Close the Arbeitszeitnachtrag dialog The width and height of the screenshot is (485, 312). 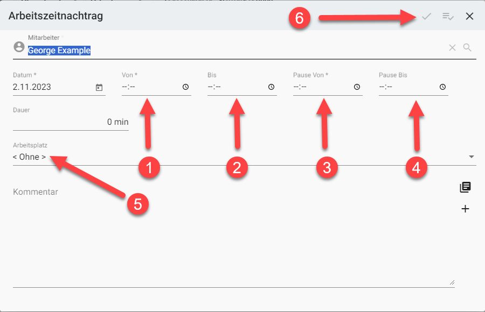click(469, 16)
